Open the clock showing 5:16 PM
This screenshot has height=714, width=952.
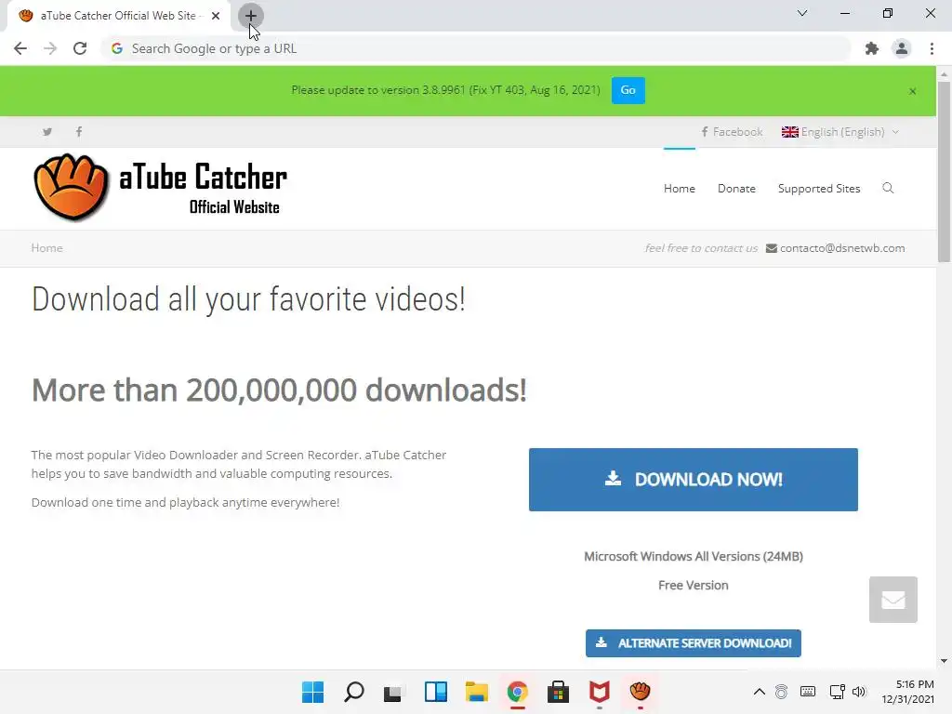point(907,692)
